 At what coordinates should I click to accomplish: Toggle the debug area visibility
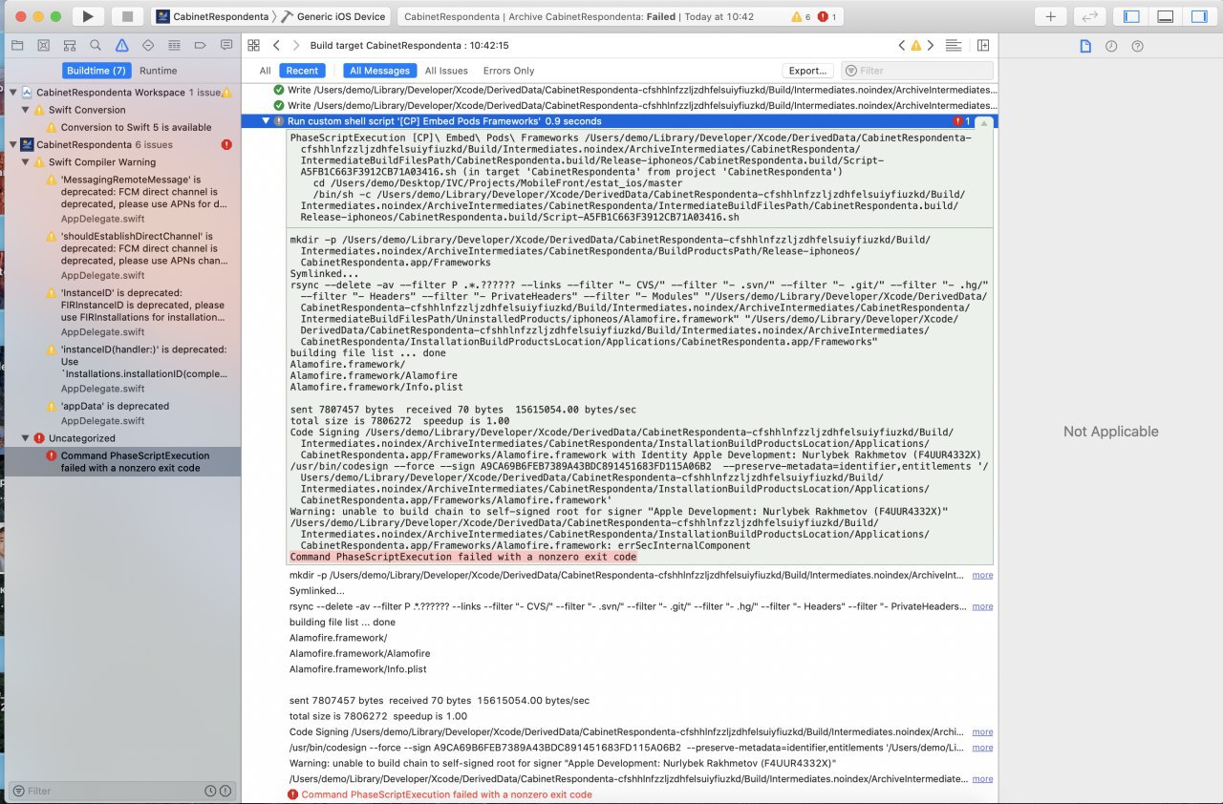tap(1165, 16)
